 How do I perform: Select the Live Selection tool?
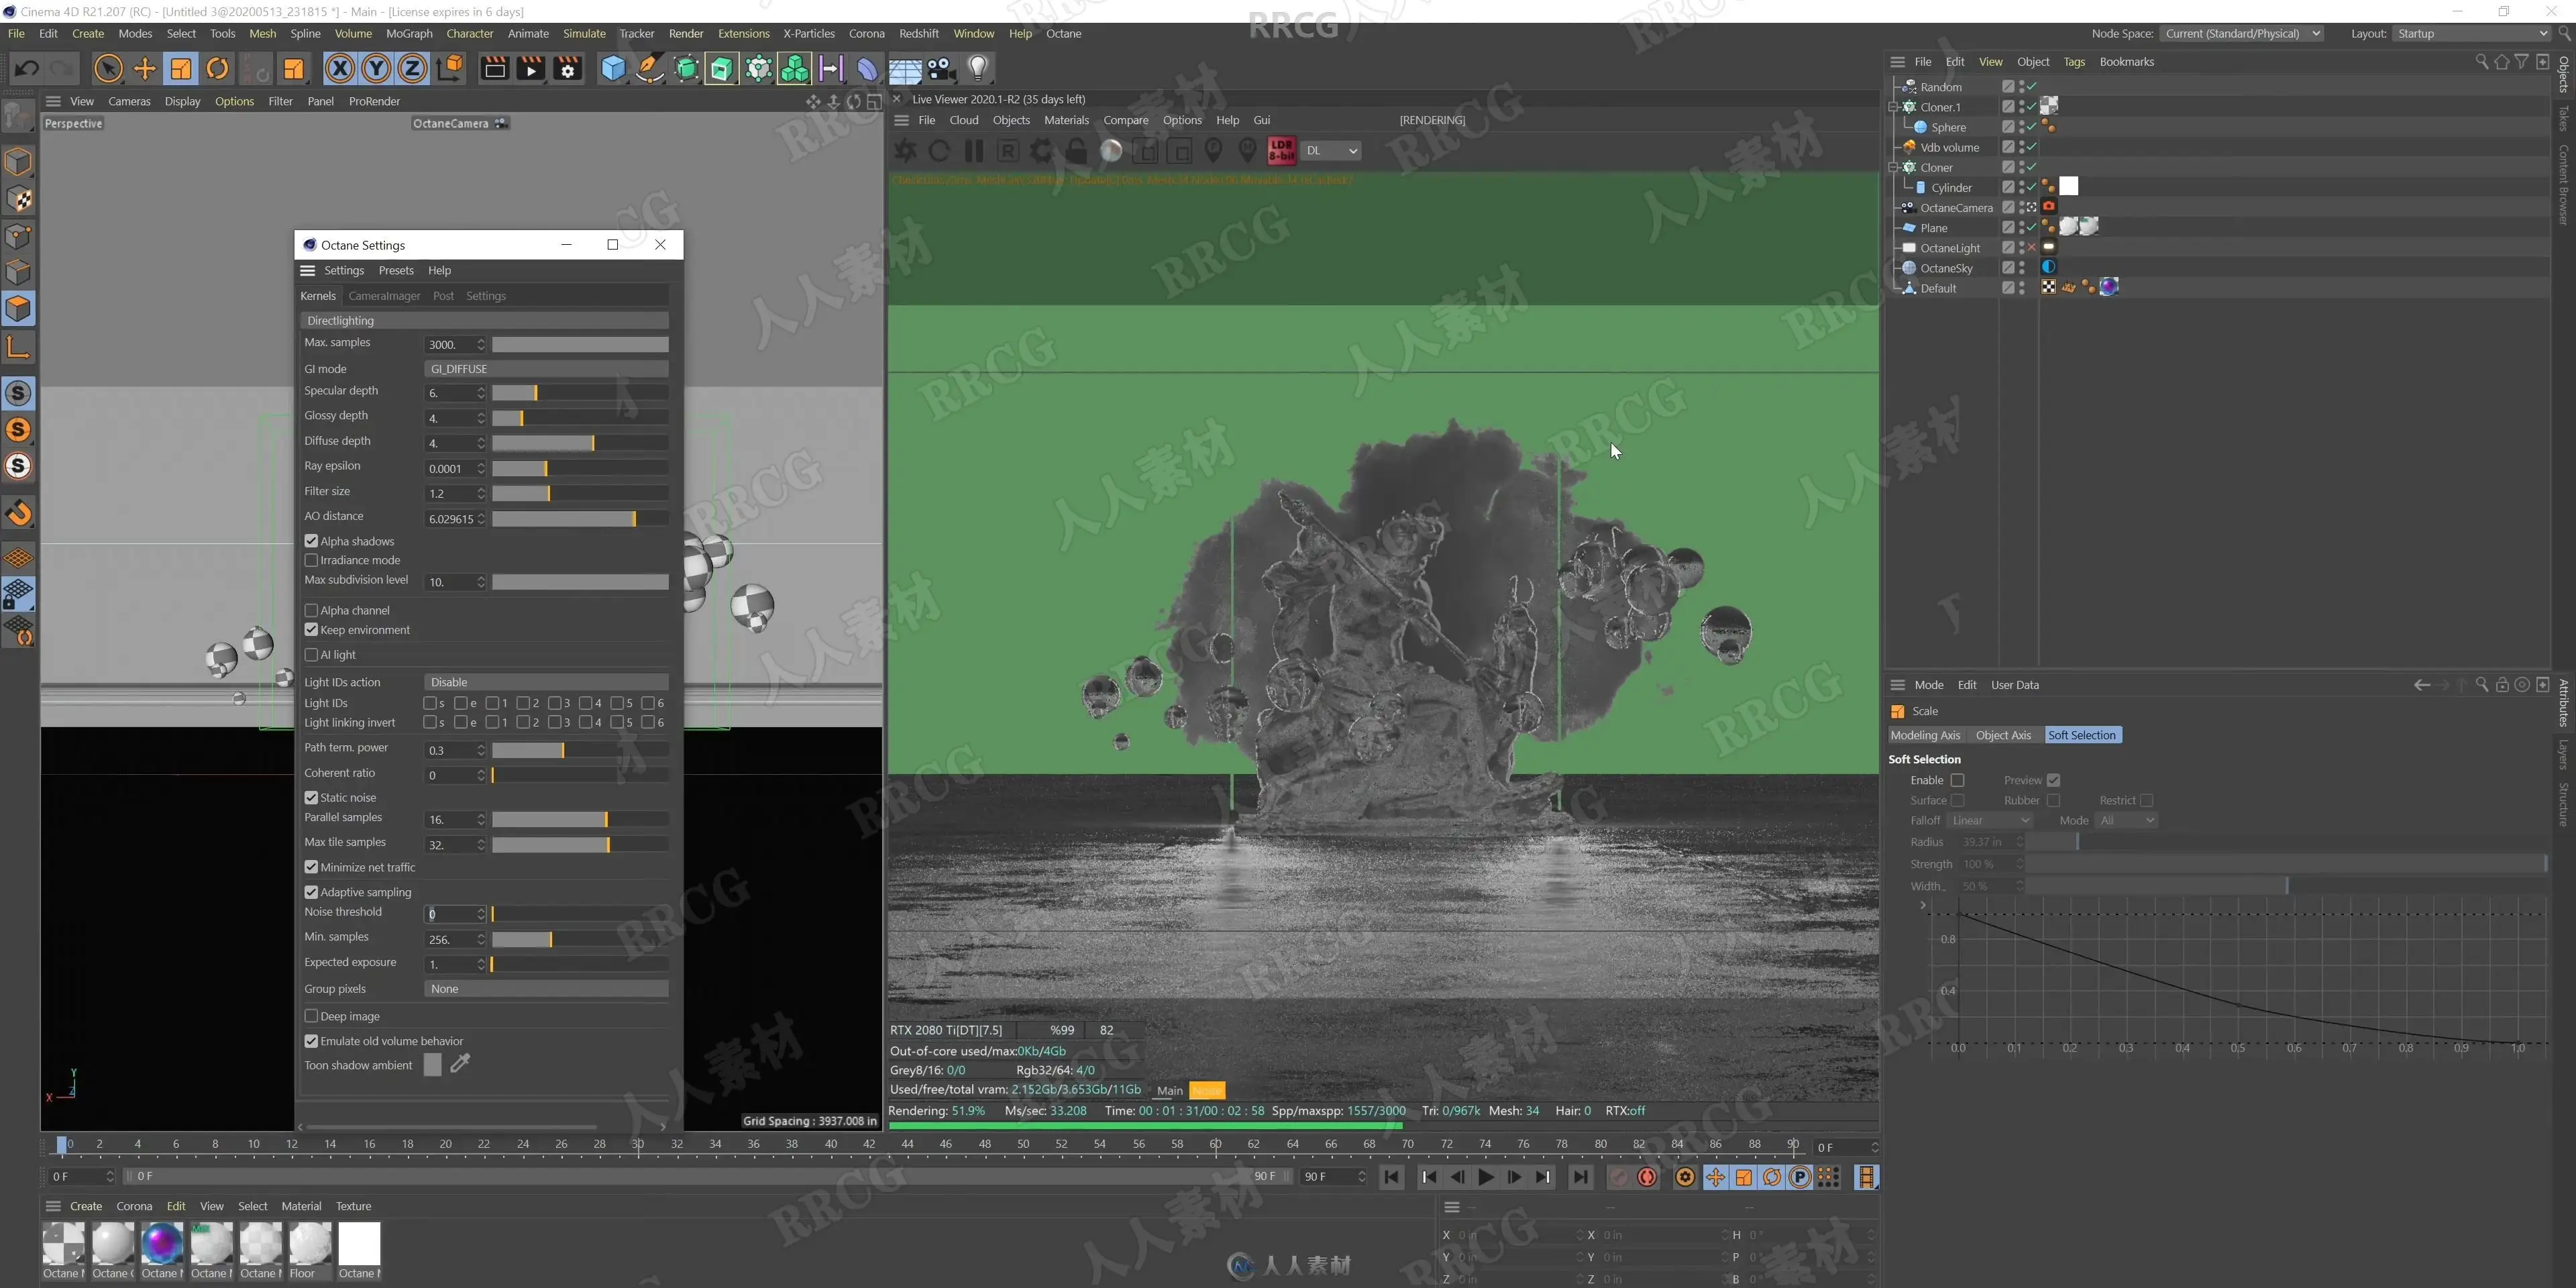point(108,69)
